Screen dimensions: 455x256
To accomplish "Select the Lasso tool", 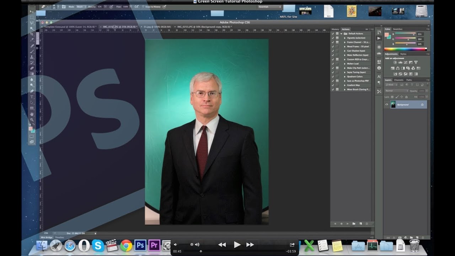I will click(32, 23).
